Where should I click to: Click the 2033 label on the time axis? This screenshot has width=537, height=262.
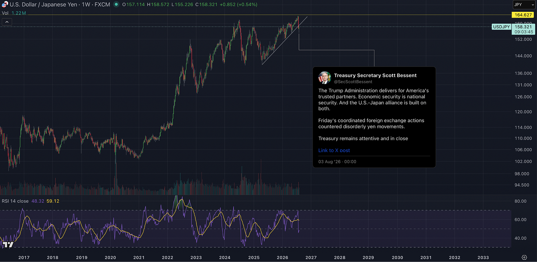[483, 257]
